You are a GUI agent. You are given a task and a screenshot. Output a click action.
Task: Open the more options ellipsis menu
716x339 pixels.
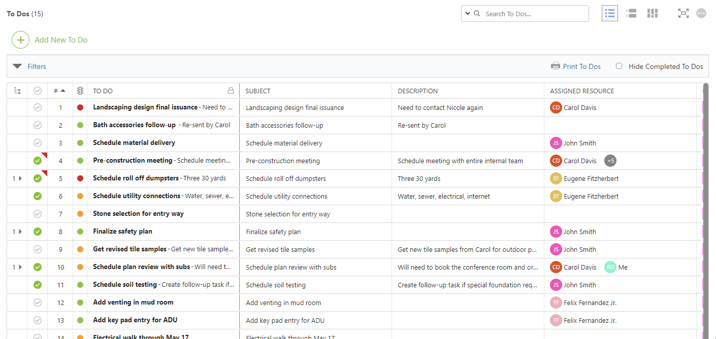[x=701, y=14]
